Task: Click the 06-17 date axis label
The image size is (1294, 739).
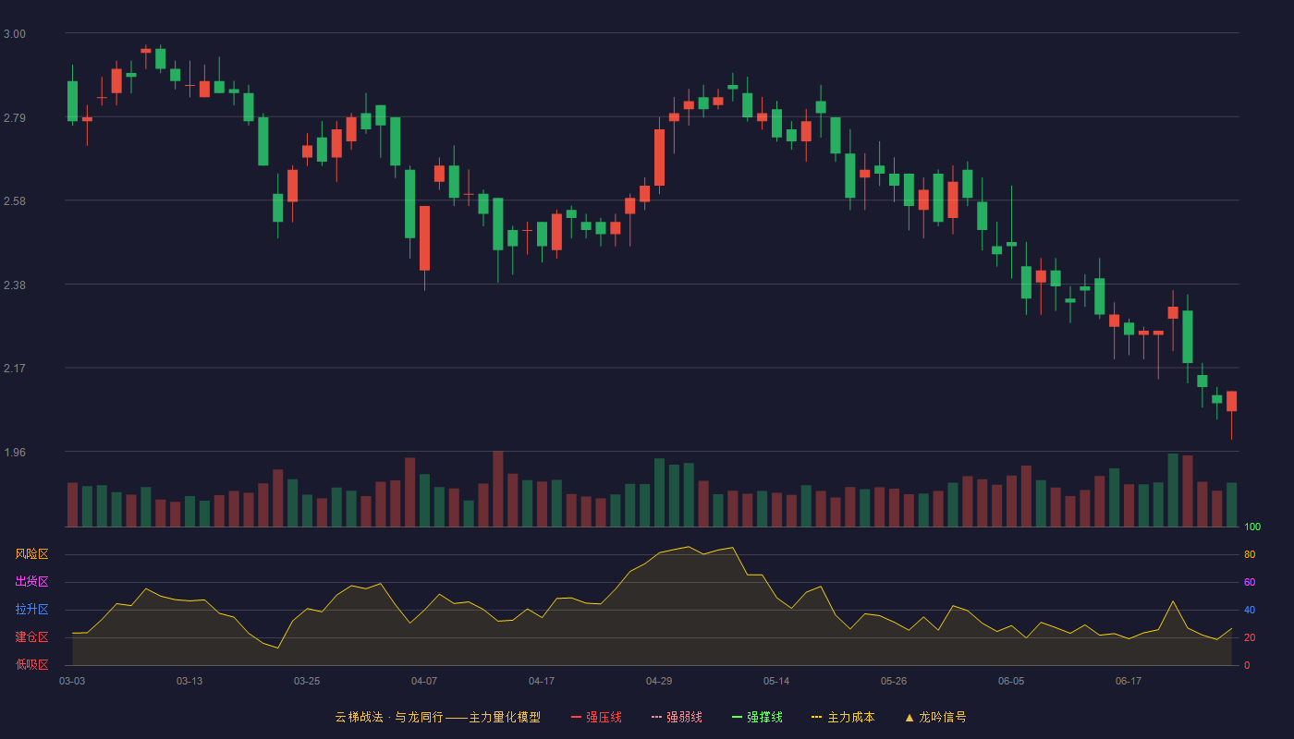Action: (x=1129, y=681)
